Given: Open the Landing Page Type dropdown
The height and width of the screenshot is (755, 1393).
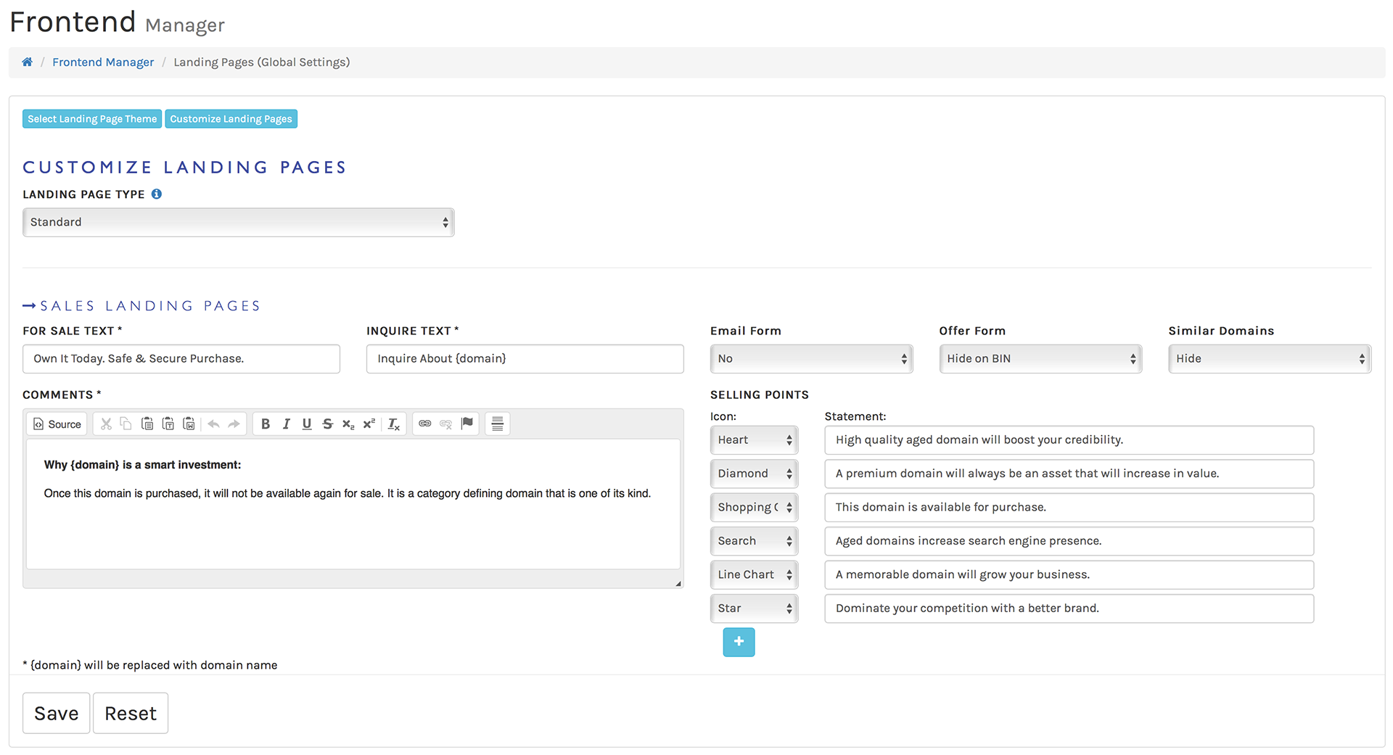Looking at the screenshot, I should pyautogui.click(x=238, y=223).
